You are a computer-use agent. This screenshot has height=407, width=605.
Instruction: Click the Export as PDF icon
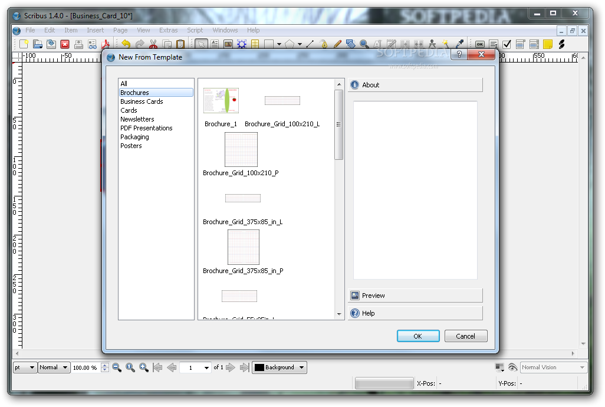tap(106, 44)
